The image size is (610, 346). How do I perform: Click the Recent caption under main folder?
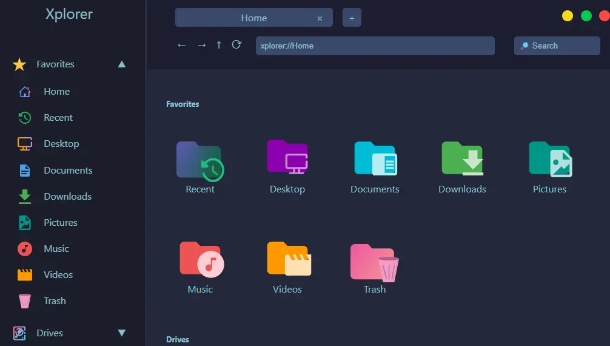(x=200, y=189)
